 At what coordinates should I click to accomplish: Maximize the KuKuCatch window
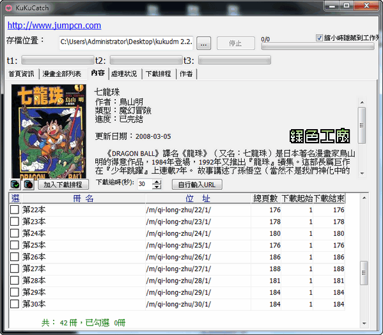(x=347, y=6)
